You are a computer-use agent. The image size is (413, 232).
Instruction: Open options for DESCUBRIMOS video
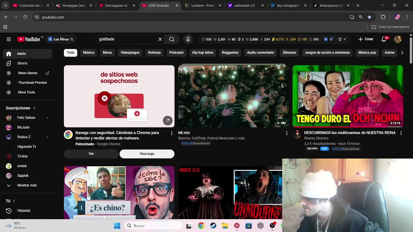401,133
